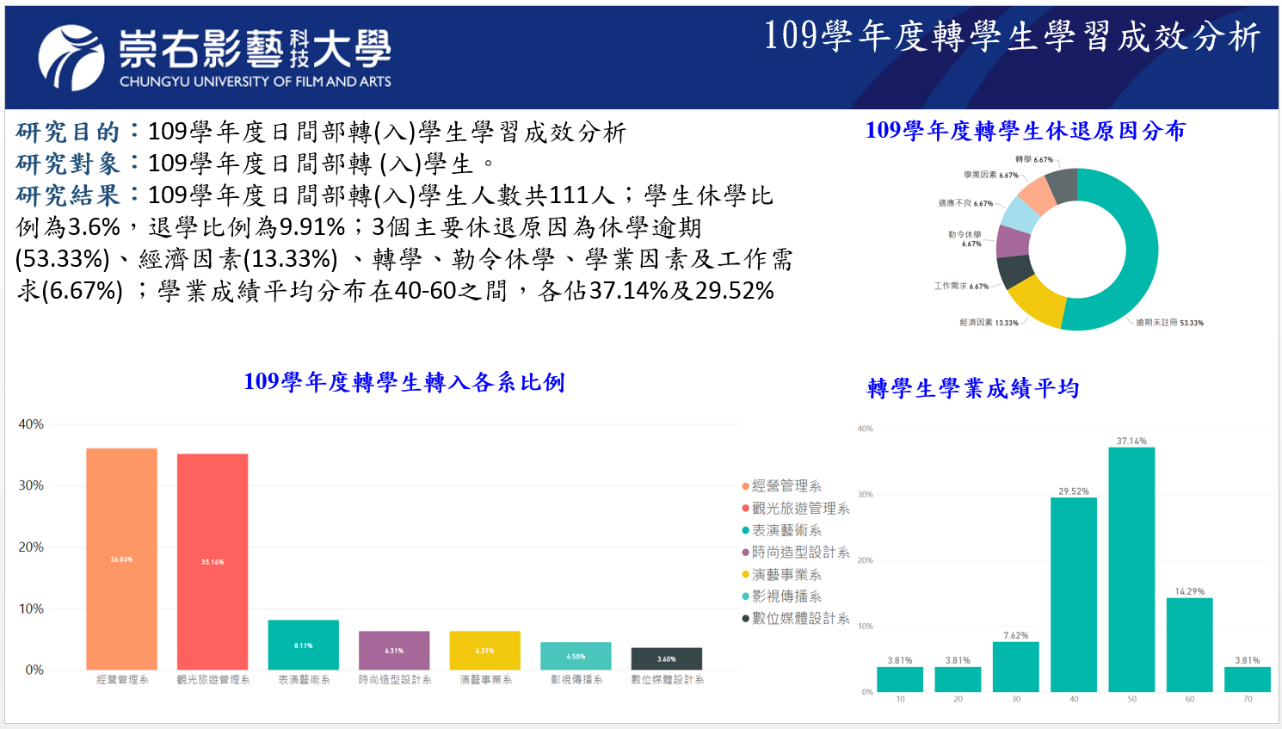Click the purple 時尚造型設計系 bar
Screen dimensions: 1282x729
(x=394, y=651)
